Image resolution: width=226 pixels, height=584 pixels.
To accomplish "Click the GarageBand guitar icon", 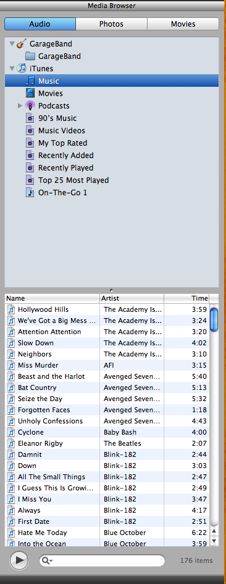I will [22, 43].
